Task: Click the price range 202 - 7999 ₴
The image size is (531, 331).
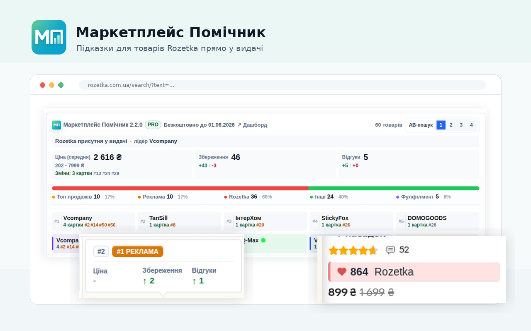Action: click(70, 165)
